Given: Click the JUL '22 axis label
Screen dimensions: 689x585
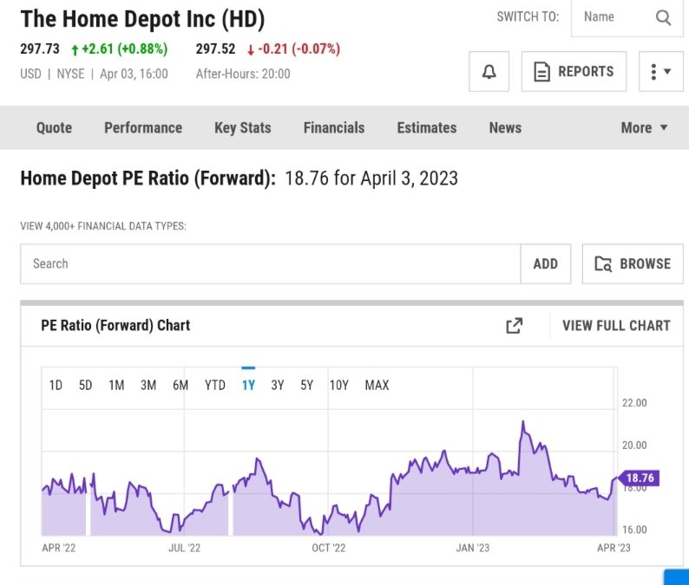Looking at the screenshot, I should point(185,548).
